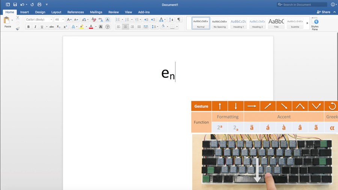The height and width of the screenshot is (190, 338).
Task: Click the Clear Formatting icon
Action: coord(94,20)
